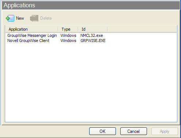Click the New label in the toolbar
The image size is (181, 138).
(20, 18)
